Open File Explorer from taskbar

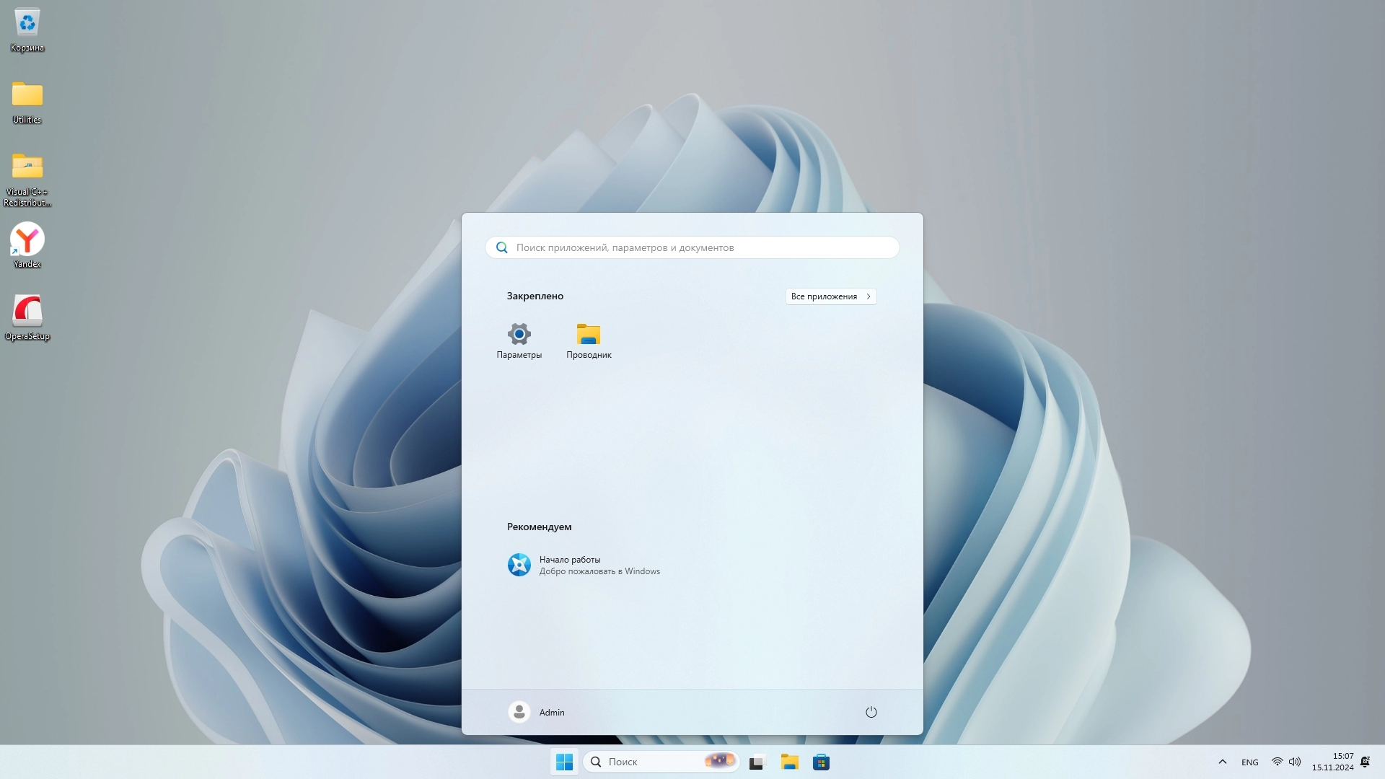(789, 762)
